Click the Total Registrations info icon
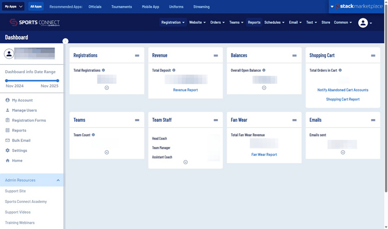 coord(103,70)
